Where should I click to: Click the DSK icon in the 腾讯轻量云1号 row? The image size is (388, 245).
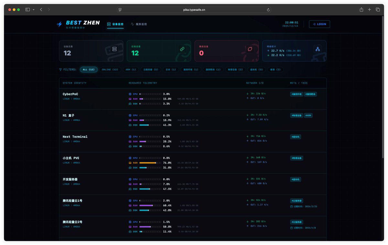coord(130,210)
